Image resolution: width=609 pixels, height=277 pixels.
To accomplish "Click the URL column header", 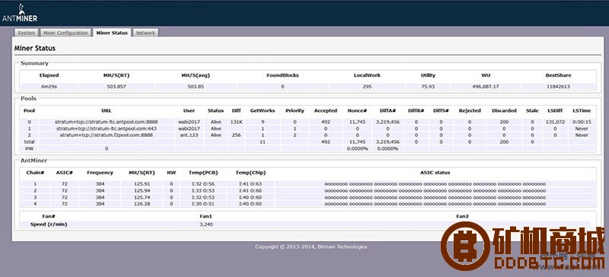I will click(107, 110).
